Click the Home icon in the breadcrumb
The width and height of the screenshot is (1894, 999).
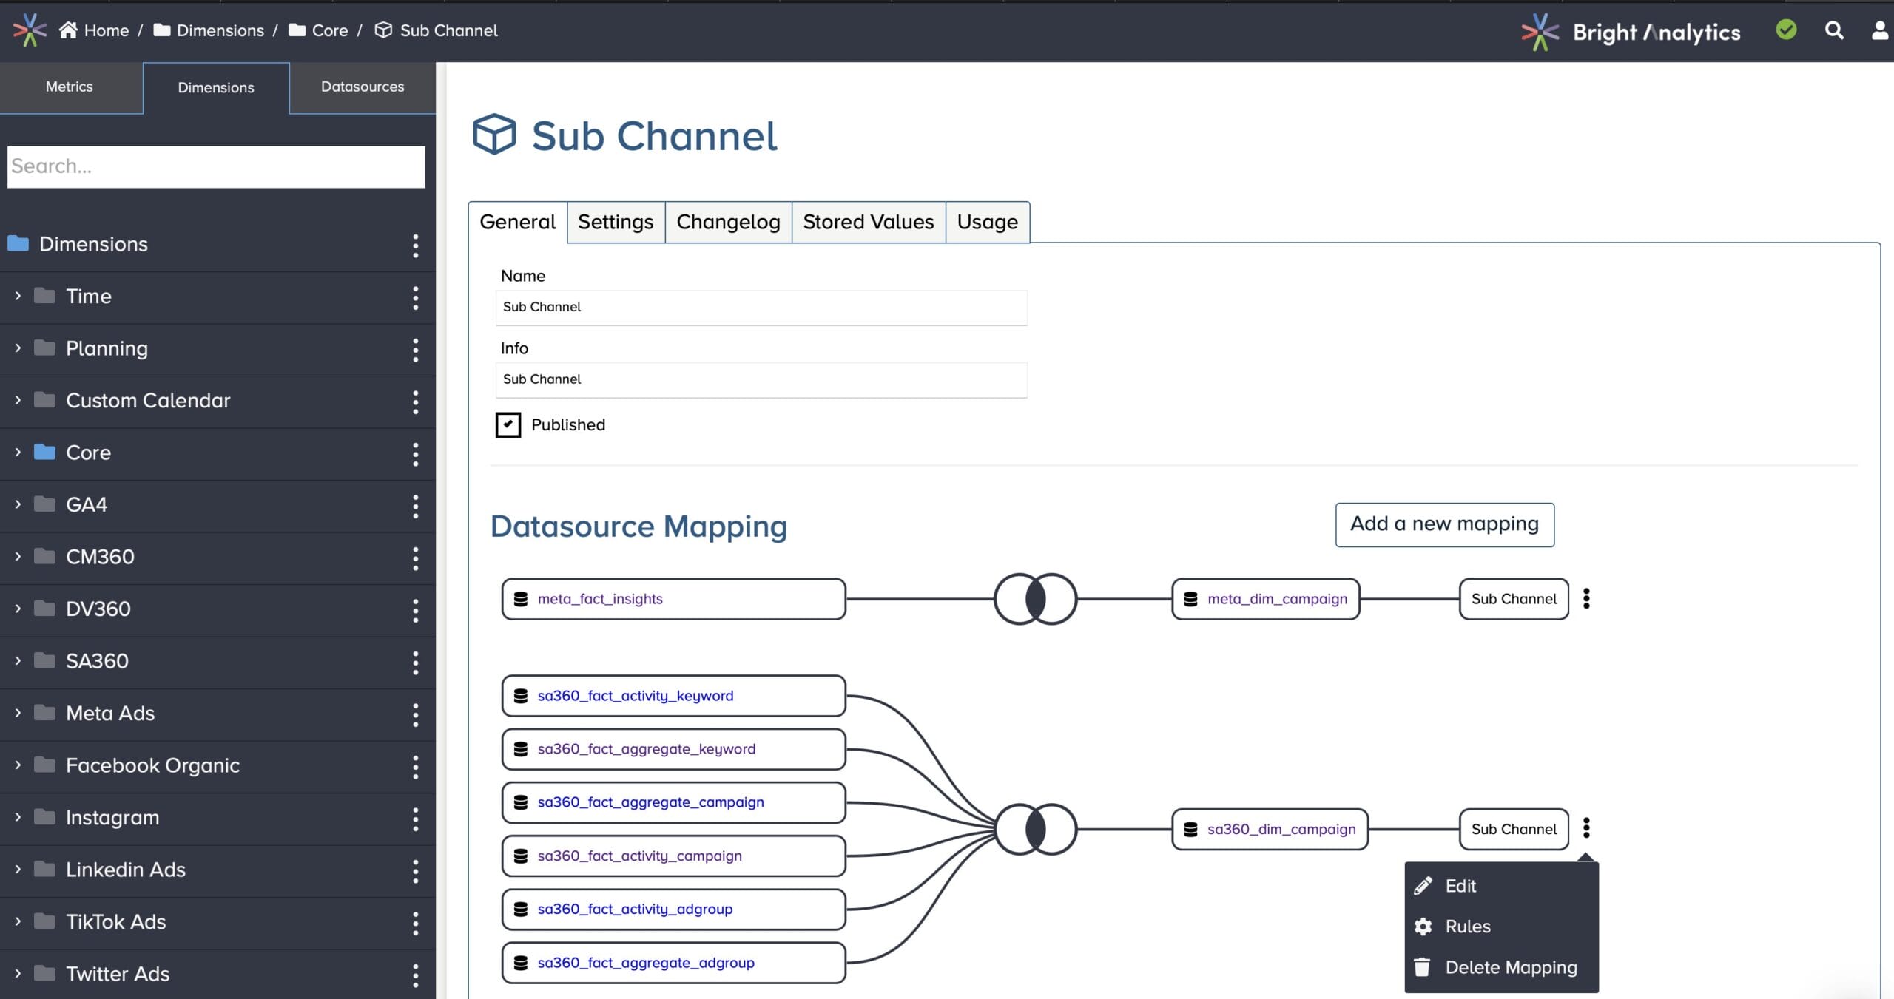[x=70, y=30]
